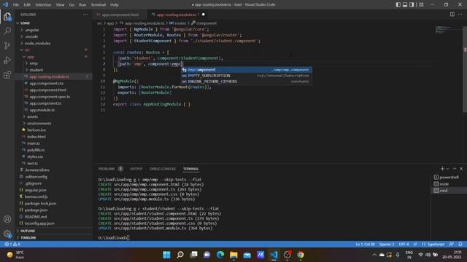Split the editor to the right
The height and width of the screenshot is (262, 467).
pyautogui.click(x=452, y=15)
